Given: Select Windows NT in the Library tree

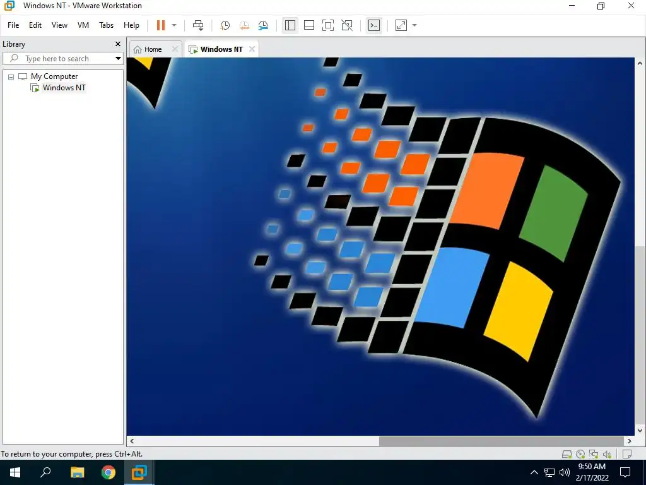Looking at the screenshot, I should pyautogui.click(x=64, y=87).
